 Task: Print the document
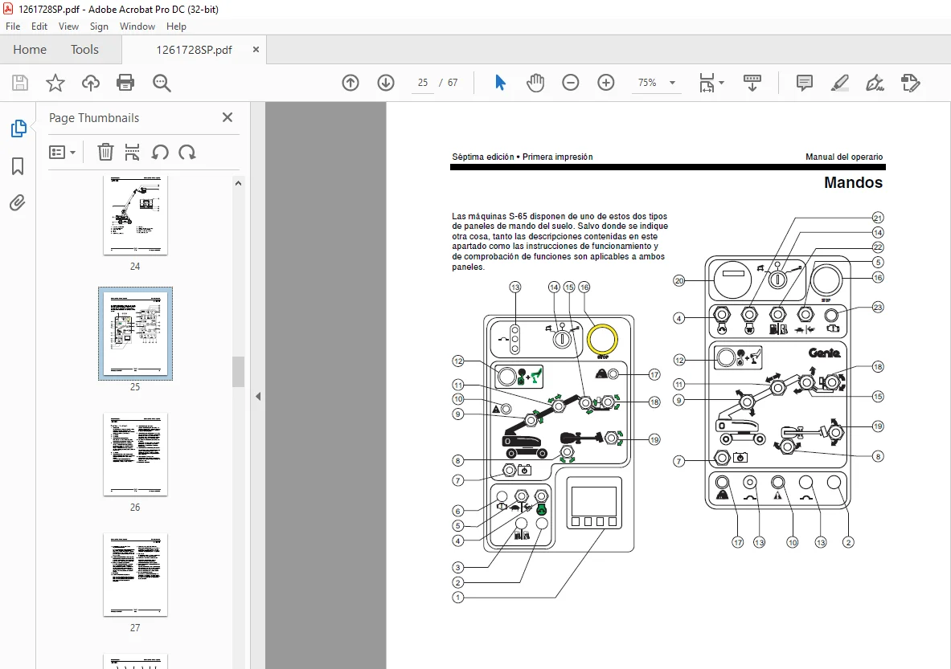tap(125, 83)
